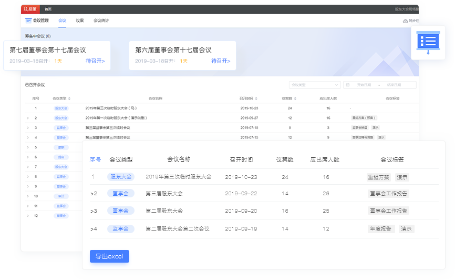455x280 pixels.
Task: Open the 第六届董事会第十七届会议 card title
Action: tap(173, 50)
